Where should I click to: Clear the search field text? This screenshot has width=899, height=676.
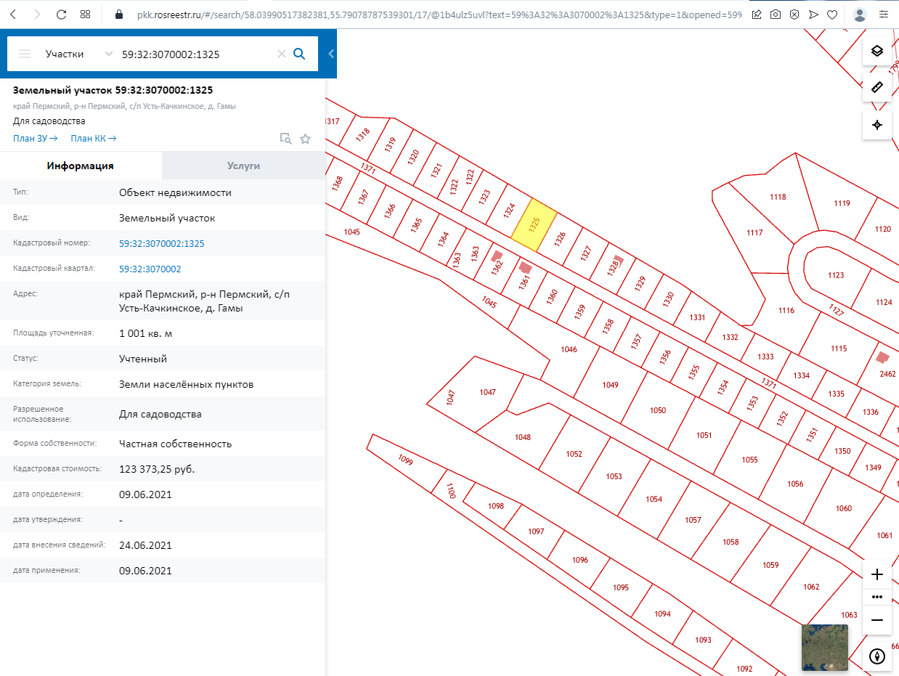282,54
